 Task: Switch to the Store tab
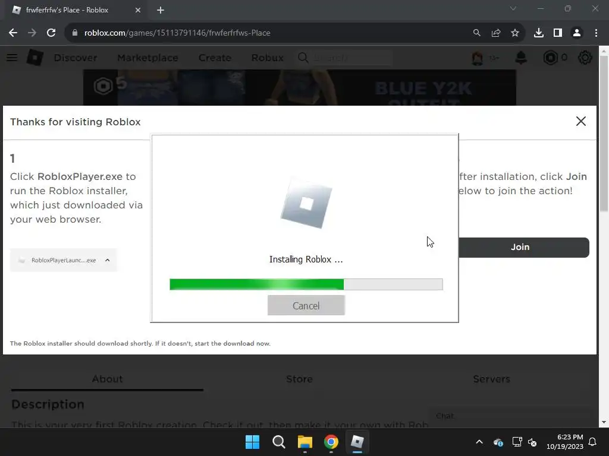(299, 379)
